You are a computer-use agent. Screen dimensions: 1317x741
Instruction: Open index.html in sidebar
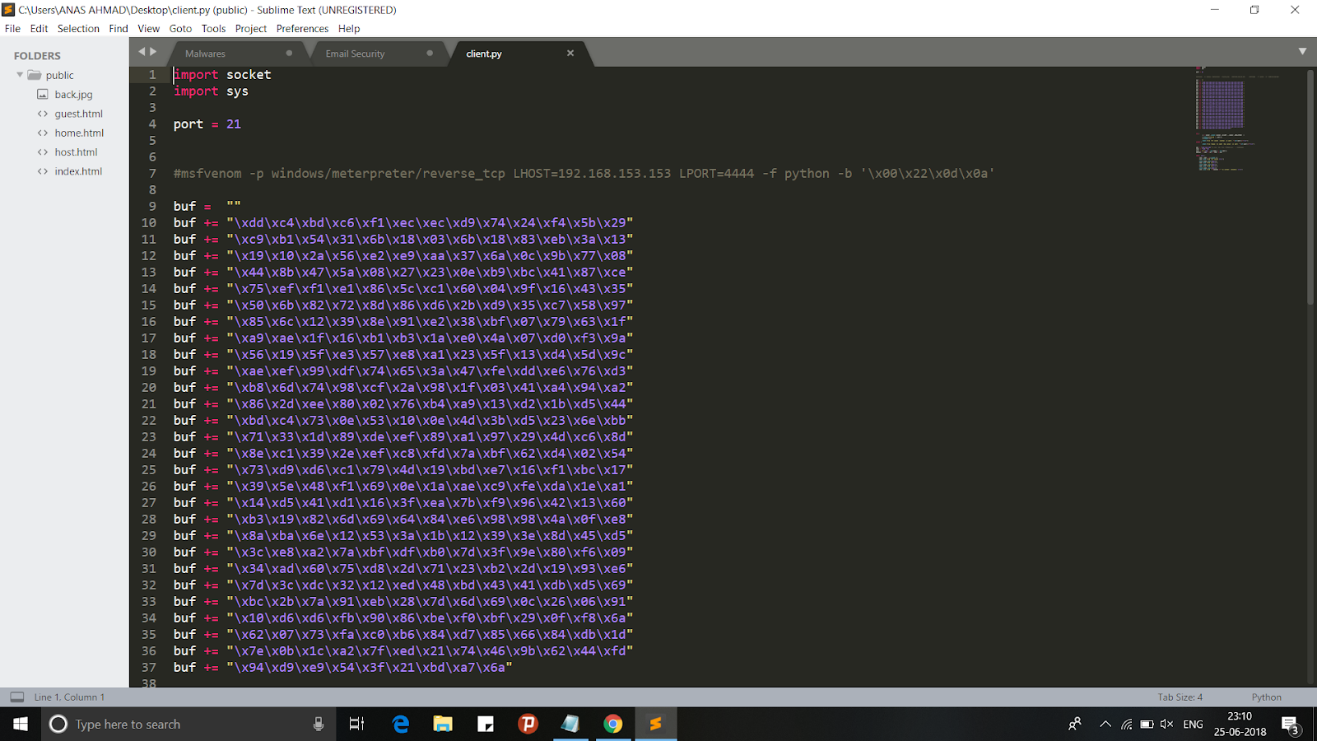pyautogui.click(x=78, y=171)
